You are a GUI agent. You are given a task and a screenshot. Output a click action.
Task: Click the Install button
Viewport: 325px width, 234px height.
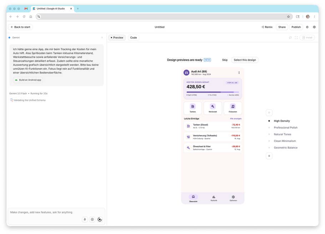(x=307, y=37)
